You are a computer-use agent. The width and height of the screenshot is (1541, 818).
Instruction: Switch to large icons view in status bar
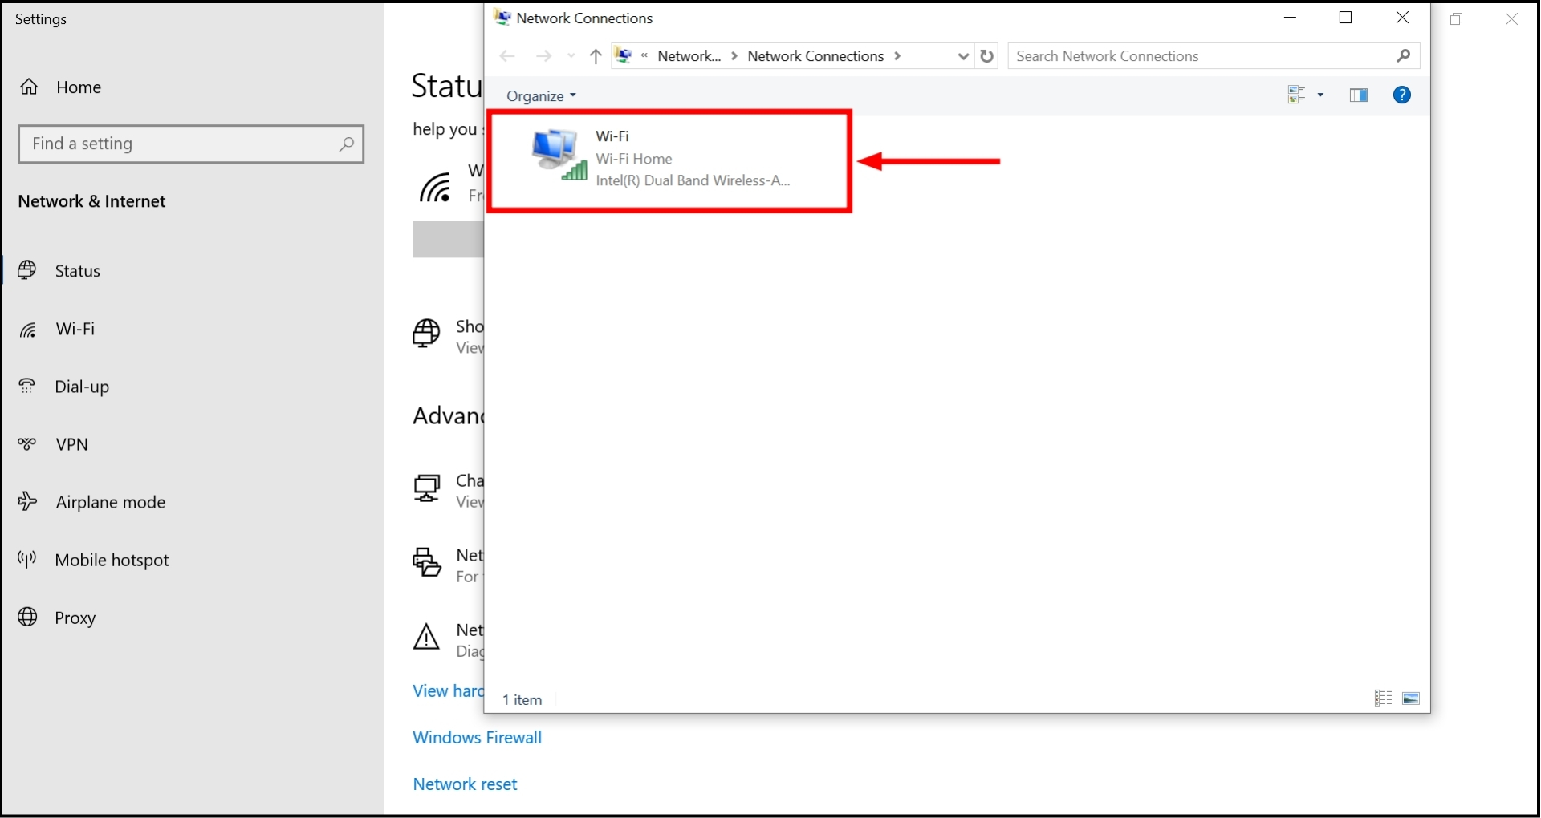(1411, 699)
